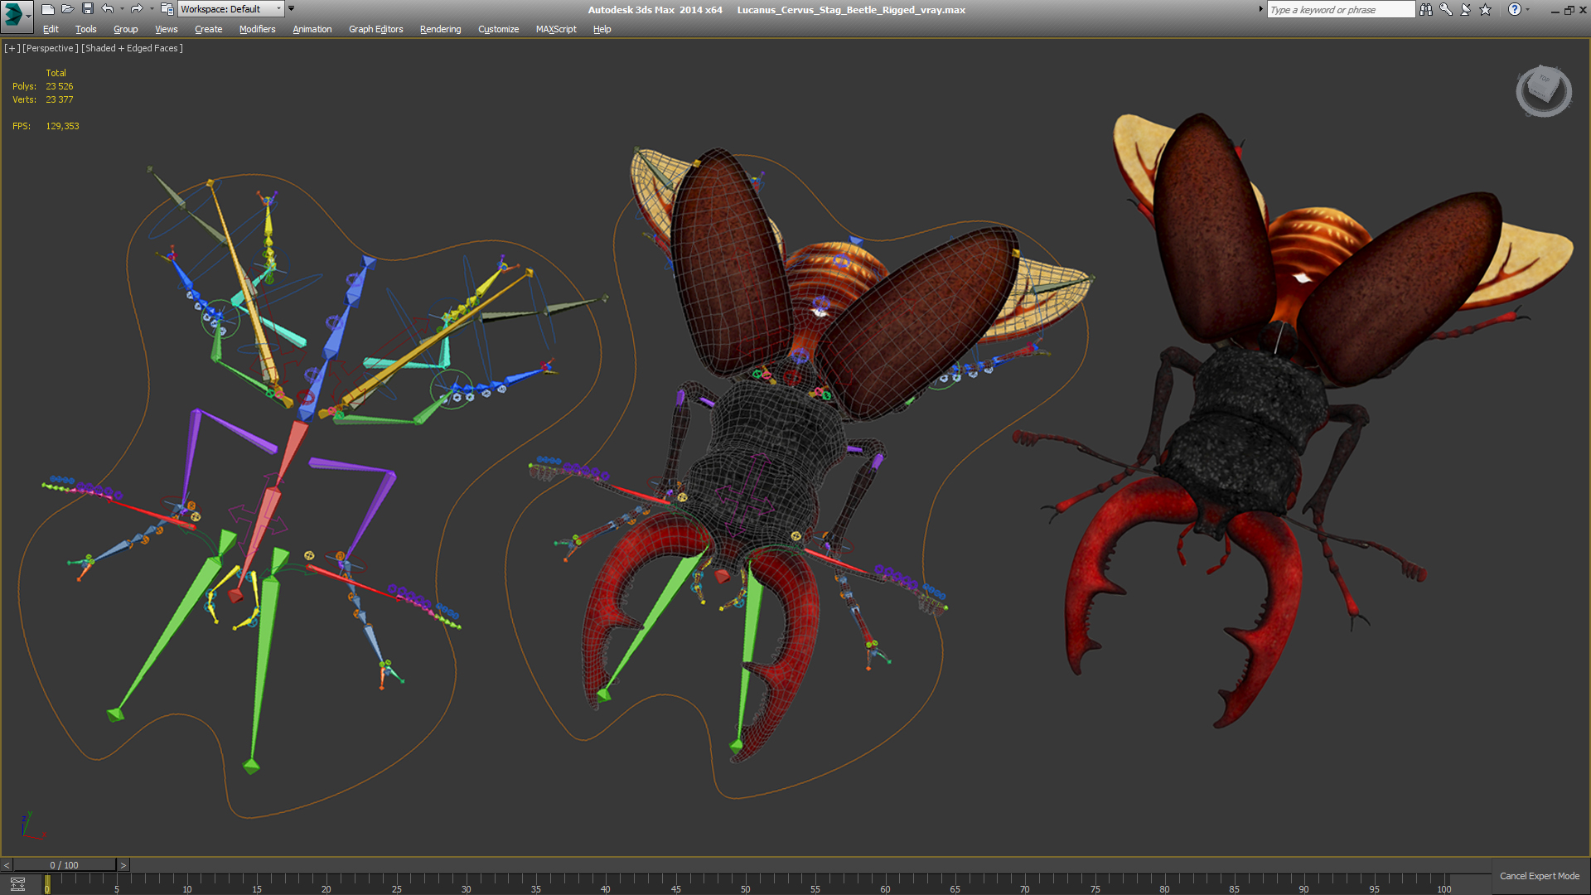Expand the InfoCenter search arrow
Image resolution: width=1591 pixels, height=895 pixels.
tap(1261, 9)
